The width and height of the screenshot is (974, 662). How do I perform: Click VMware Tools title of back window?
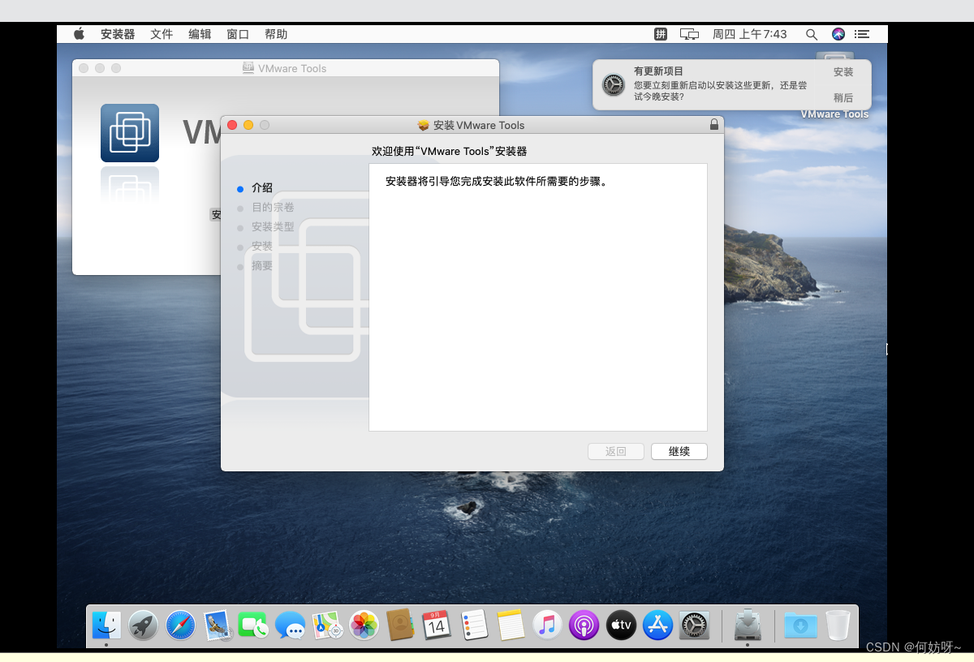[x=292, y=68]
